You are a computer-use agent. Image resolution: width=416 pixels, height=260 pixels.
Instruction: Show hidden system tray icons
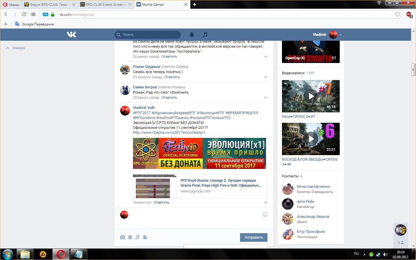click(x=364, y=255)
